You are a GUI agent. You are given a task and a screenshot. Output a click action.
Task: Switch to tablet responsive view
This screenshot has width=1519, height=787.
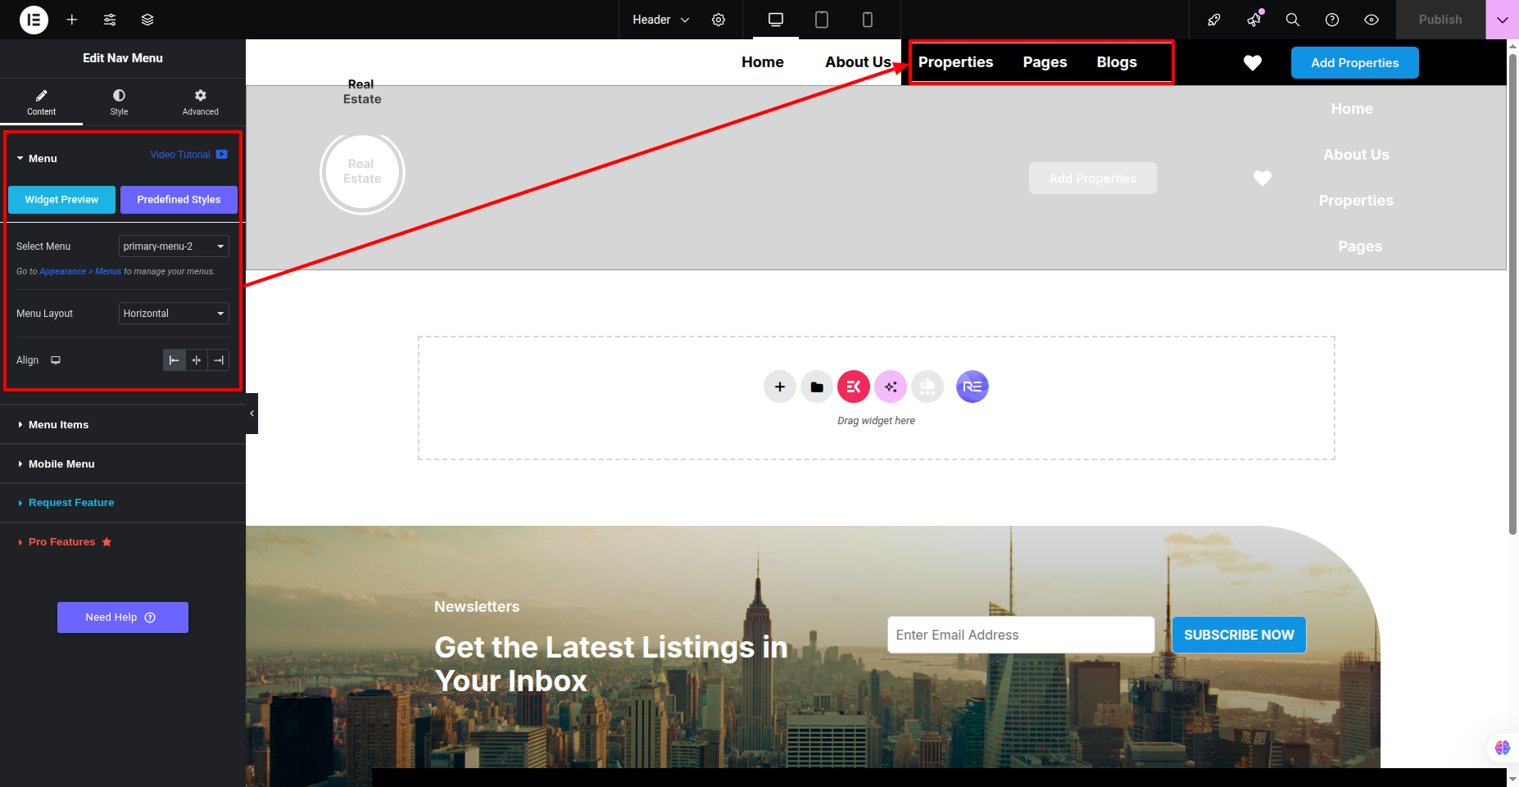click(x=821, y=20)
